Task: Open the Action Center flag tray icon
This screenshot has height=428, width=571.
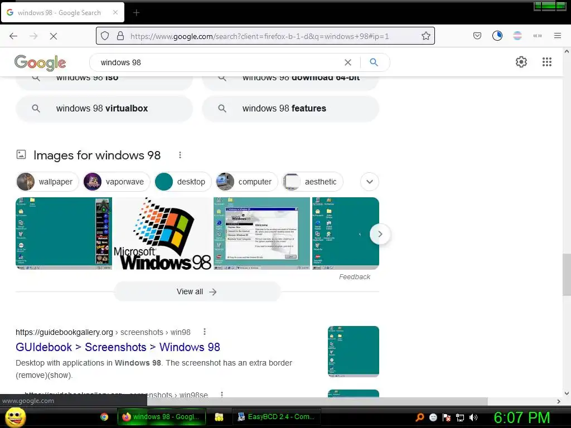Action: [447, 417]
